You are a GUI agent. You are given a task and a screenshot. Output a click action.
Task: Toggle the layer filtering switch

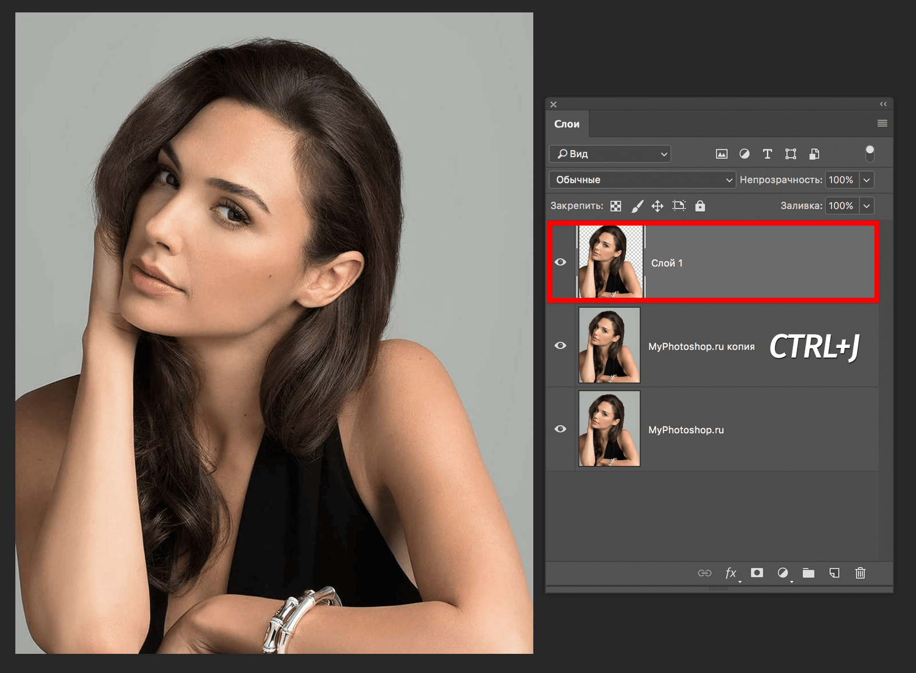coord(870,153)
